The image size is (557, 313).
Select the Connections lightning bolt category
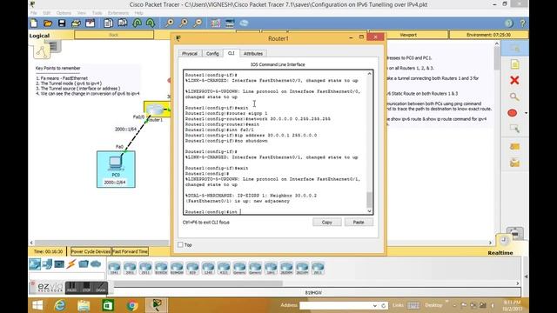[71, 264]
